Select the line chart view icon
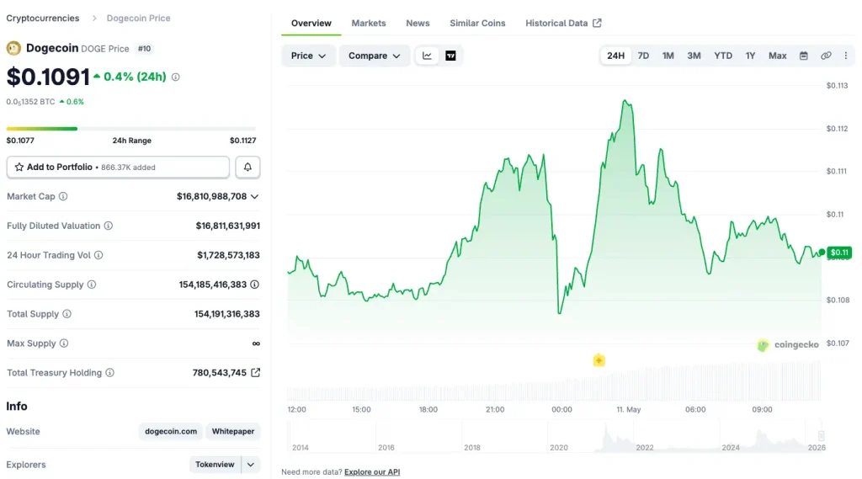This screenshot has width=862, height=479. coord(427,56)
